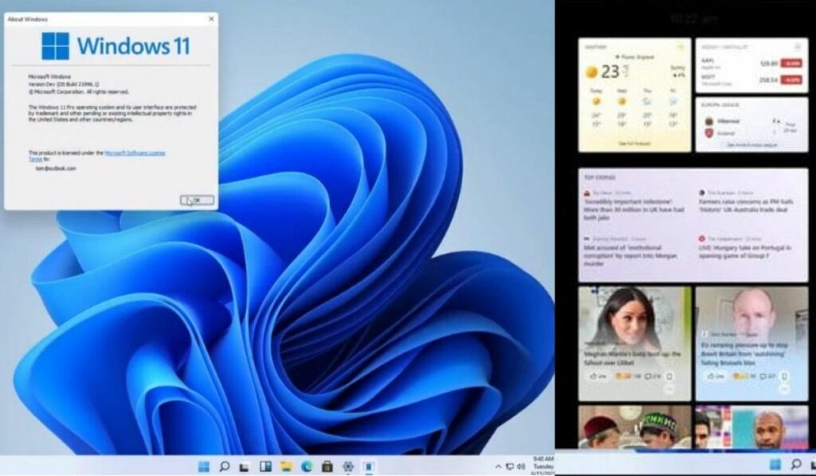The image size is (816, 476).
Task: Launch File Explorer from the taskbar
Action: coord(286,466)
